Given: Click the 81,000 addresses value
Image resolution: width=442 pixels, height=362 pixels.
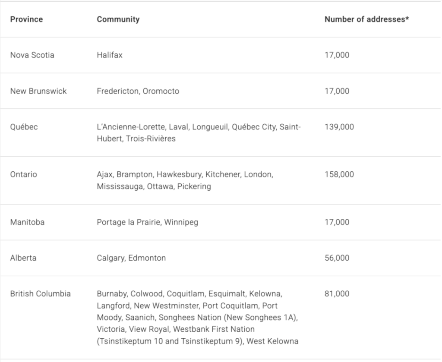Looking at the screenshot, I should (337, 294).
